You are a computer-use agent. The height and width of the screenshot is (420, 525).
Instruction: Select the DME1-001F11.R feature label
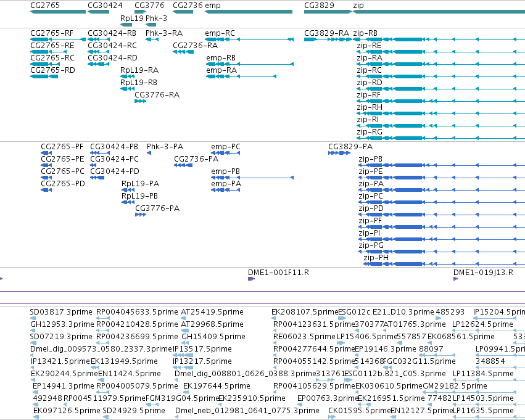click(279, 273)
